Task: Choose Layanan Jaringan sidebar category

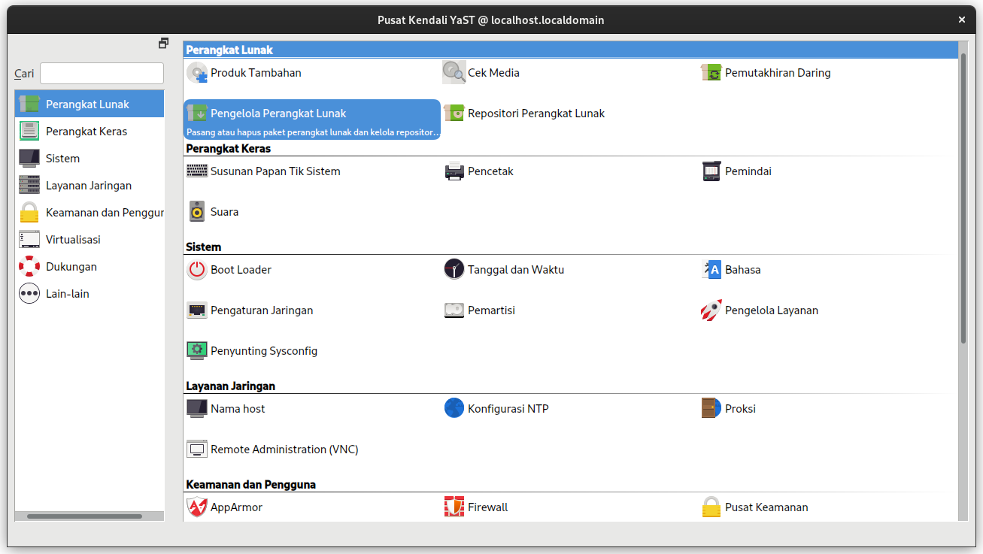Action: click(88, 186)
